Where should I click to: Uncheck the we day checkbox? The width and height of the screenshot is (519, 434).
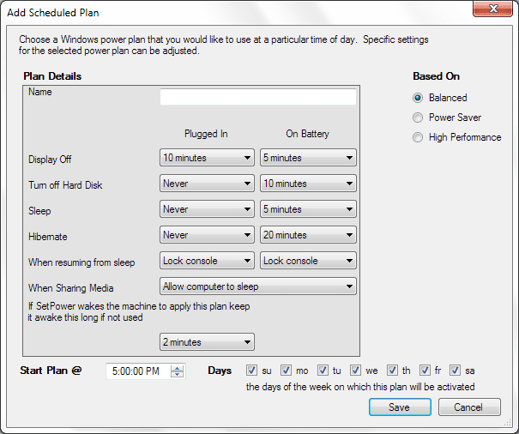point(355,371)
